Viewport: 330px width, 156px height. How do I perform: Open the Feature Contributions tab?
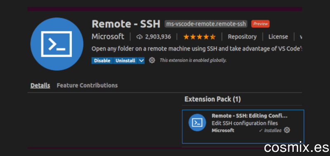click(x=87, y=85)
